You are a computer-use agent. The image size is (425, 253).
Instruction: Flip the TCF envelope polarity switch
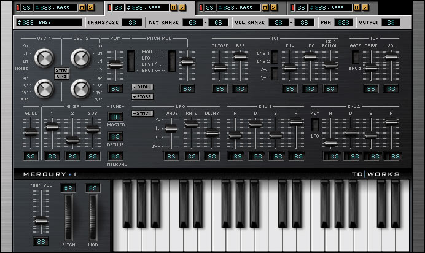(275, 74)
